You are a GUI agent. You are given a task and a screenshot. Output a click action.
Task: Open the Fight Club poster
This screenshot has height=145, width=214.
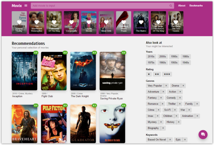pyautogui.click(x=54, y=71)
